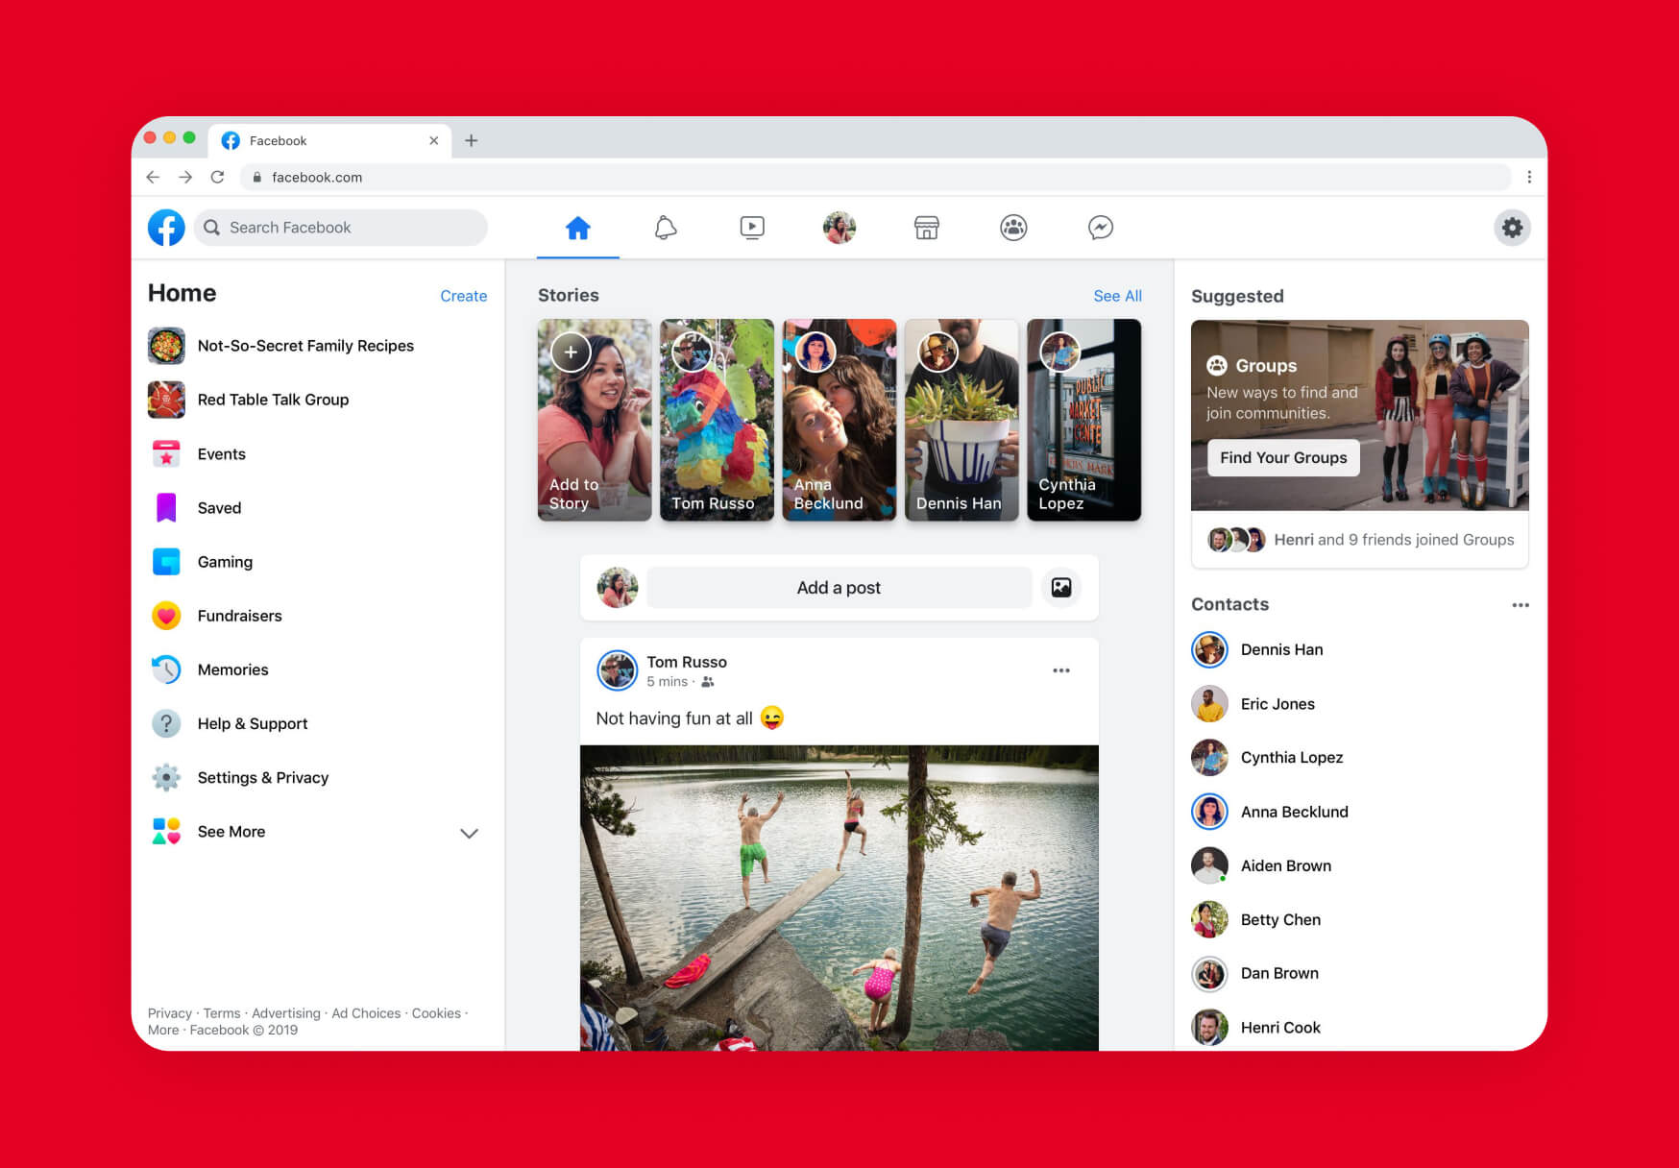Open Groups from the top navigation
Image resolution: width=1679 pixels, height=1168 pixels.
point(1012,228)
